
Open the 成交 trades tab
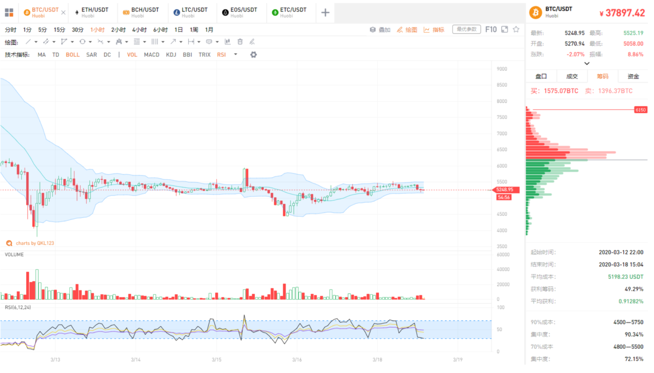coord(572,76)
